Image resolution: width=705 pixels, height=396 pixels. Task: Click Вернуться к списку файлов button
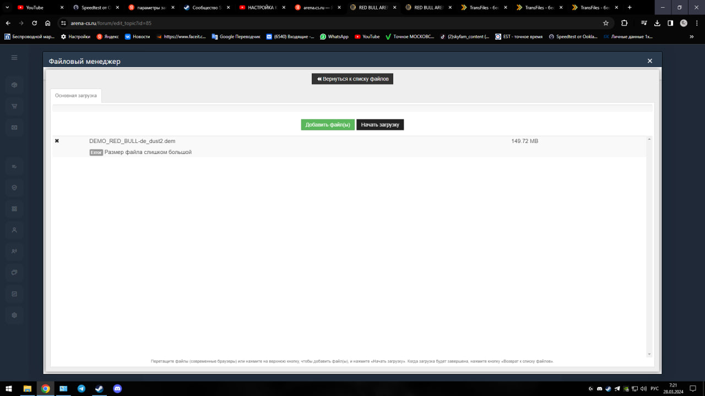(352, 79)
